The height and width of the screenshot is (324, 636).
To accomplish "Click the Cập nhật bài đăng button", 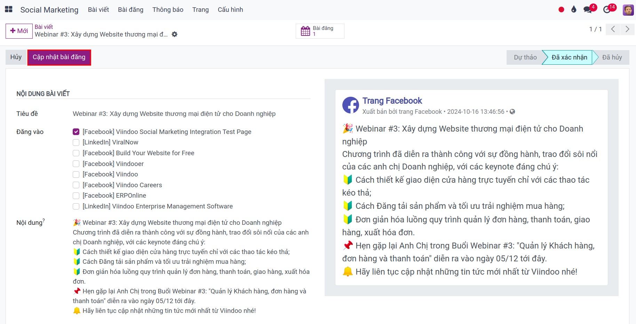I will click(x=59, y=57).
